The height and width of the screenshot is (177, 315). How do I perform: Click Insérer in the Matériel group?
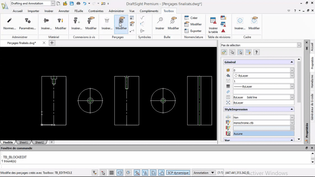coord(46,24)
